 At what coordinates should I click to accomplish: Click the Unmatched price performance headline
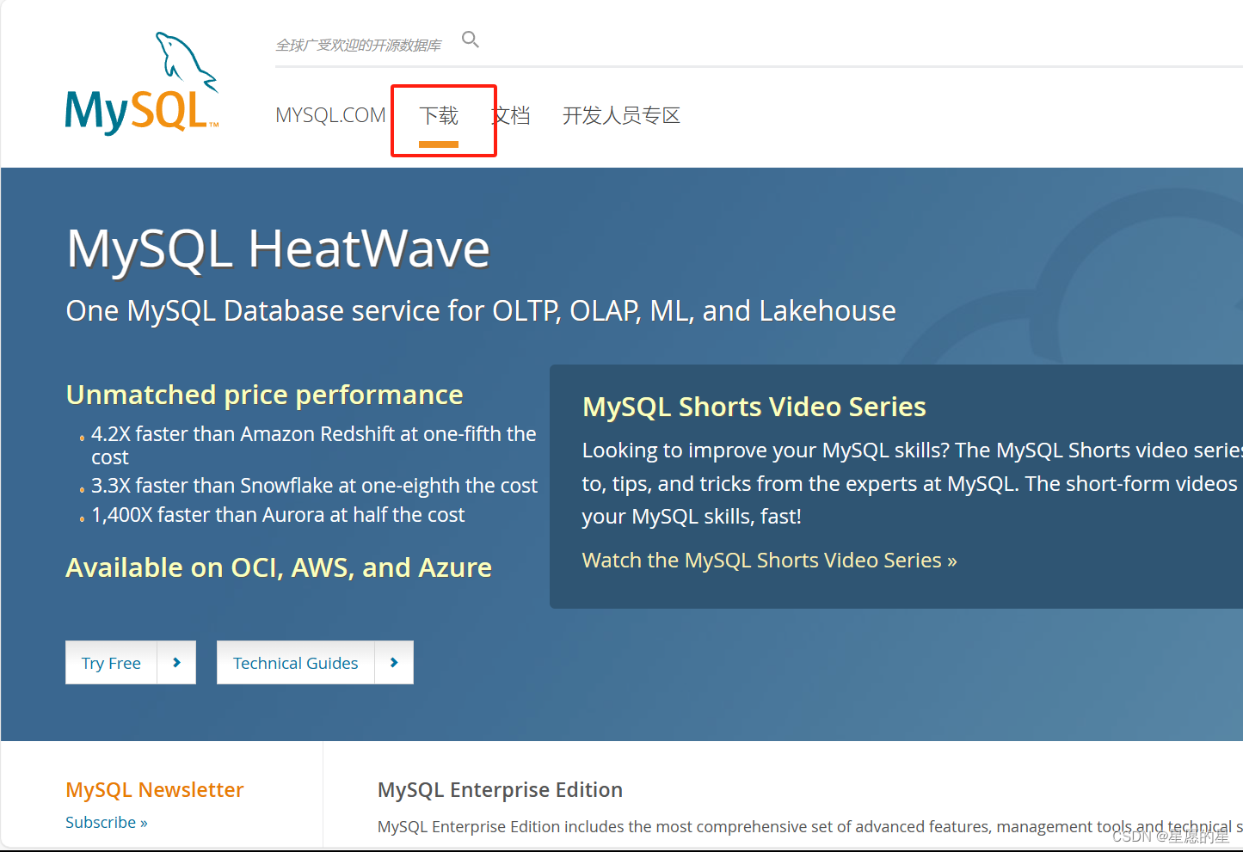click(x=264, y=394)
